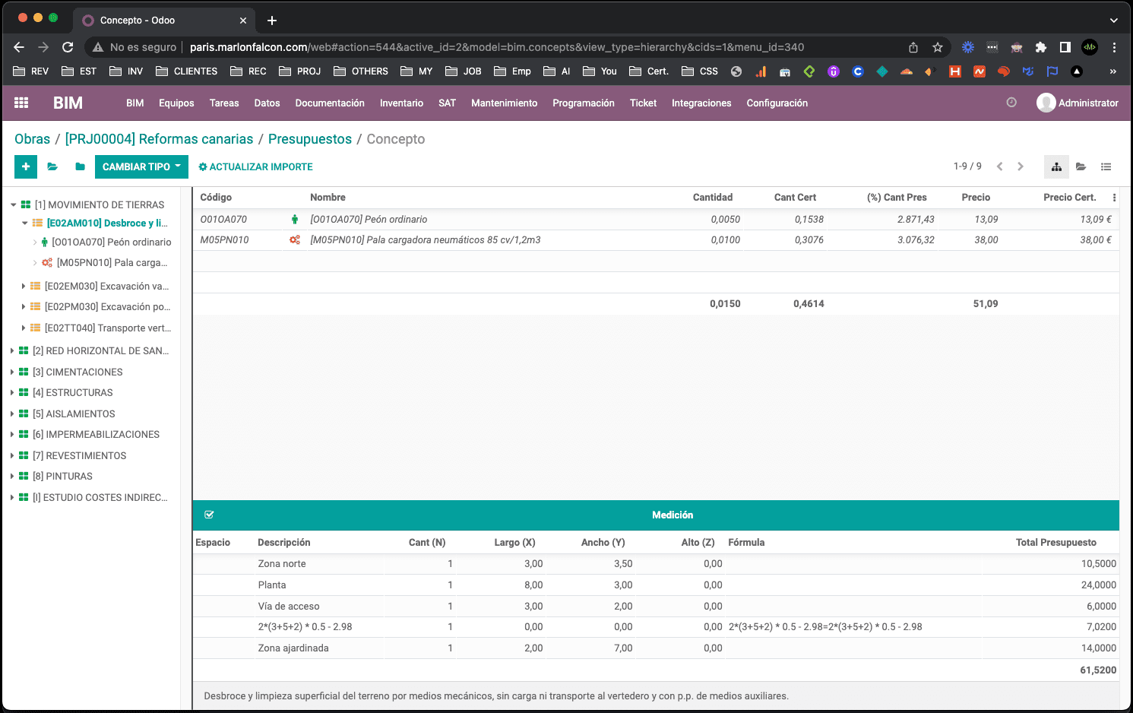Navigate back in browser
The width and height of the screenshot is (1133, 713).
click(x=19, y=47)
